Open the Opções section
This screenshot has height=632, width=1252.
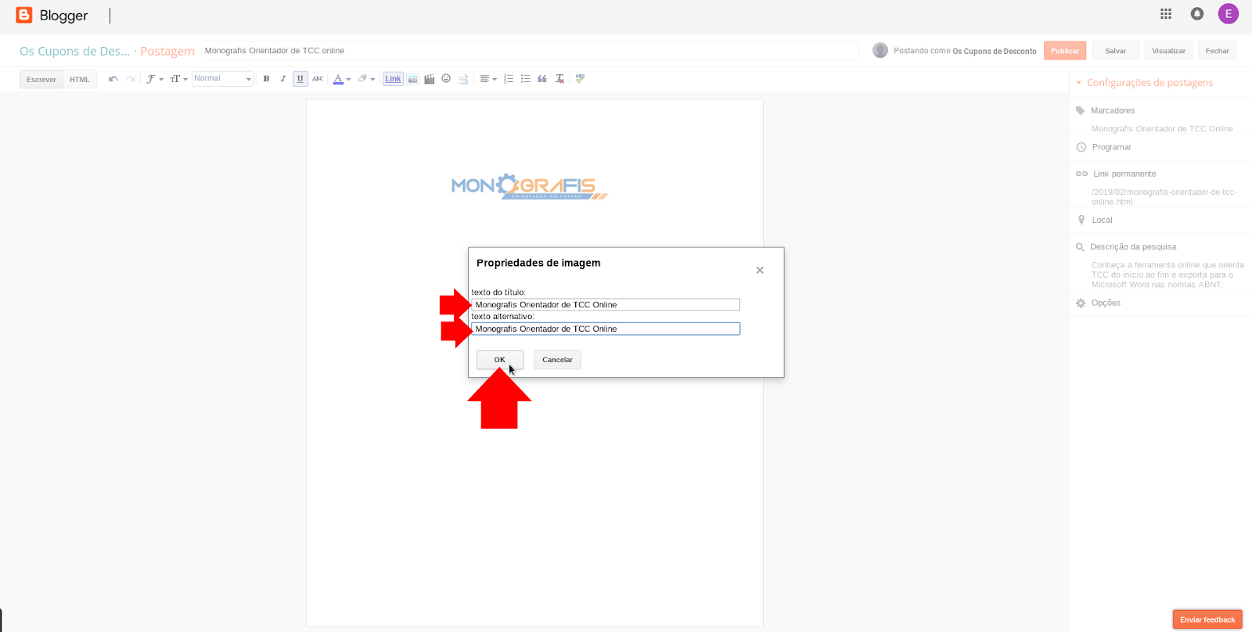(1106, 303)
